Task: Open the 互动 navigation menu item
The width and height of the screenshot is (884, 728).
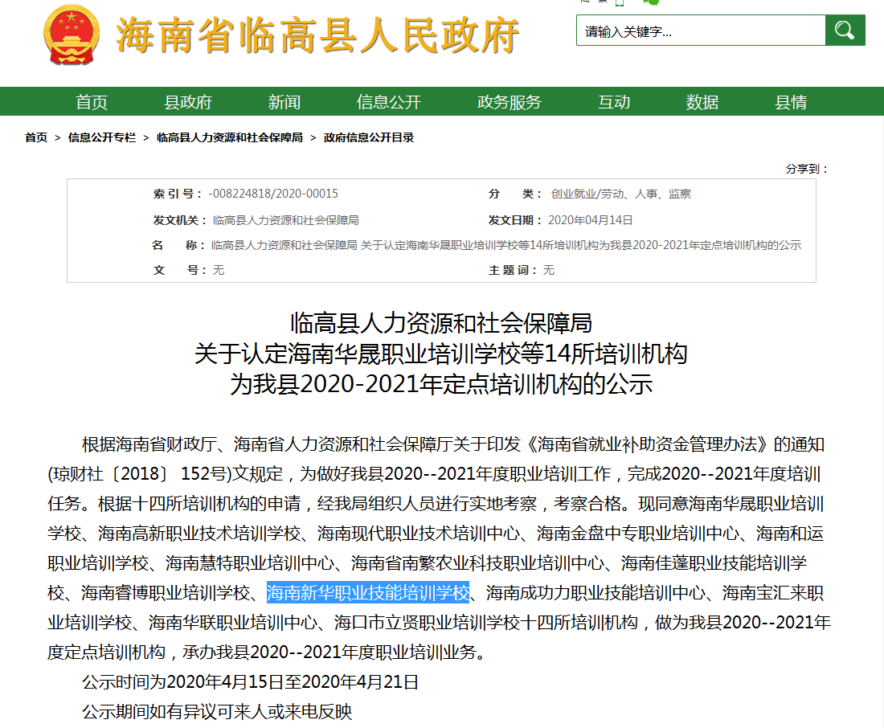Action: (x=614, y=102)
